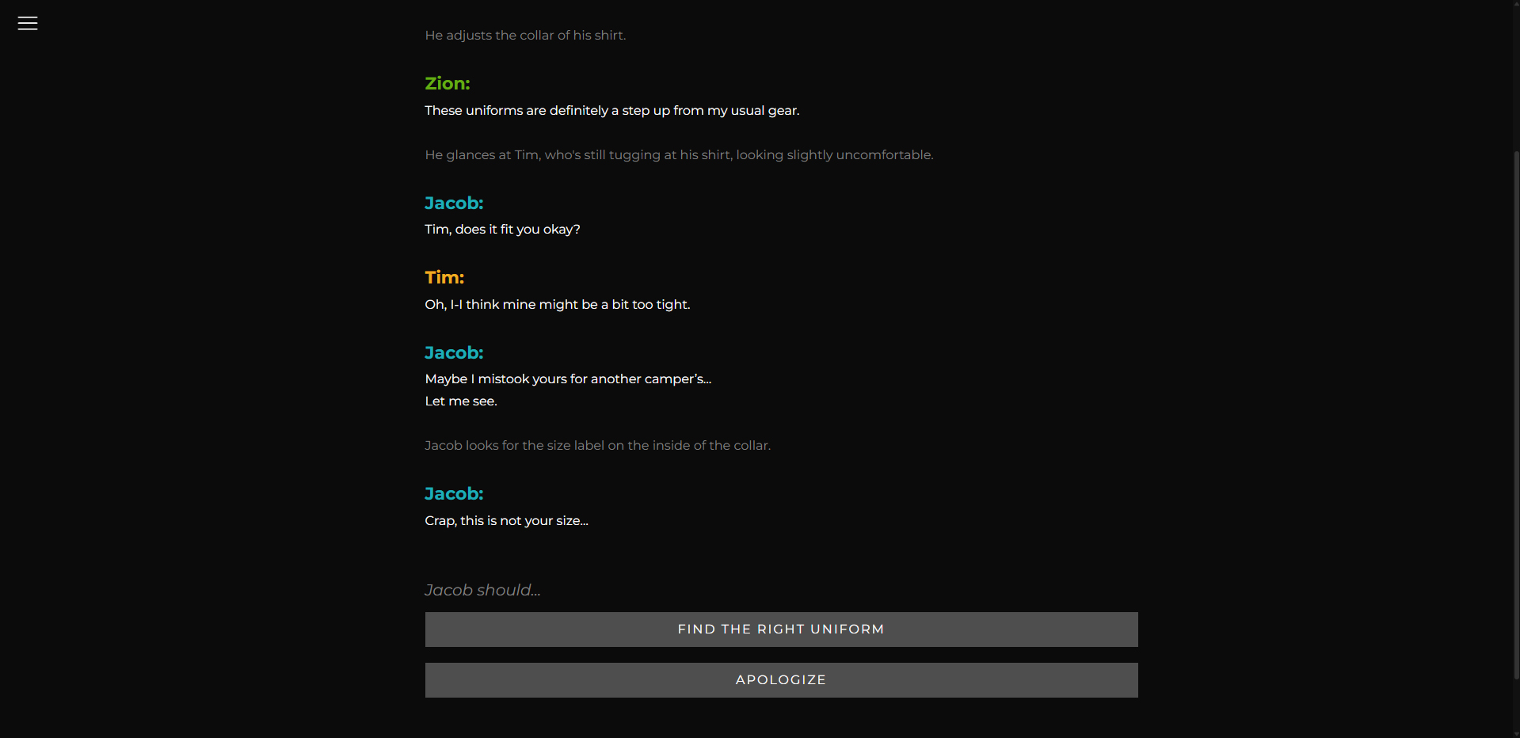Choose the Find The Right Uniform option
1520x738 pixels.
pos(781,630)
